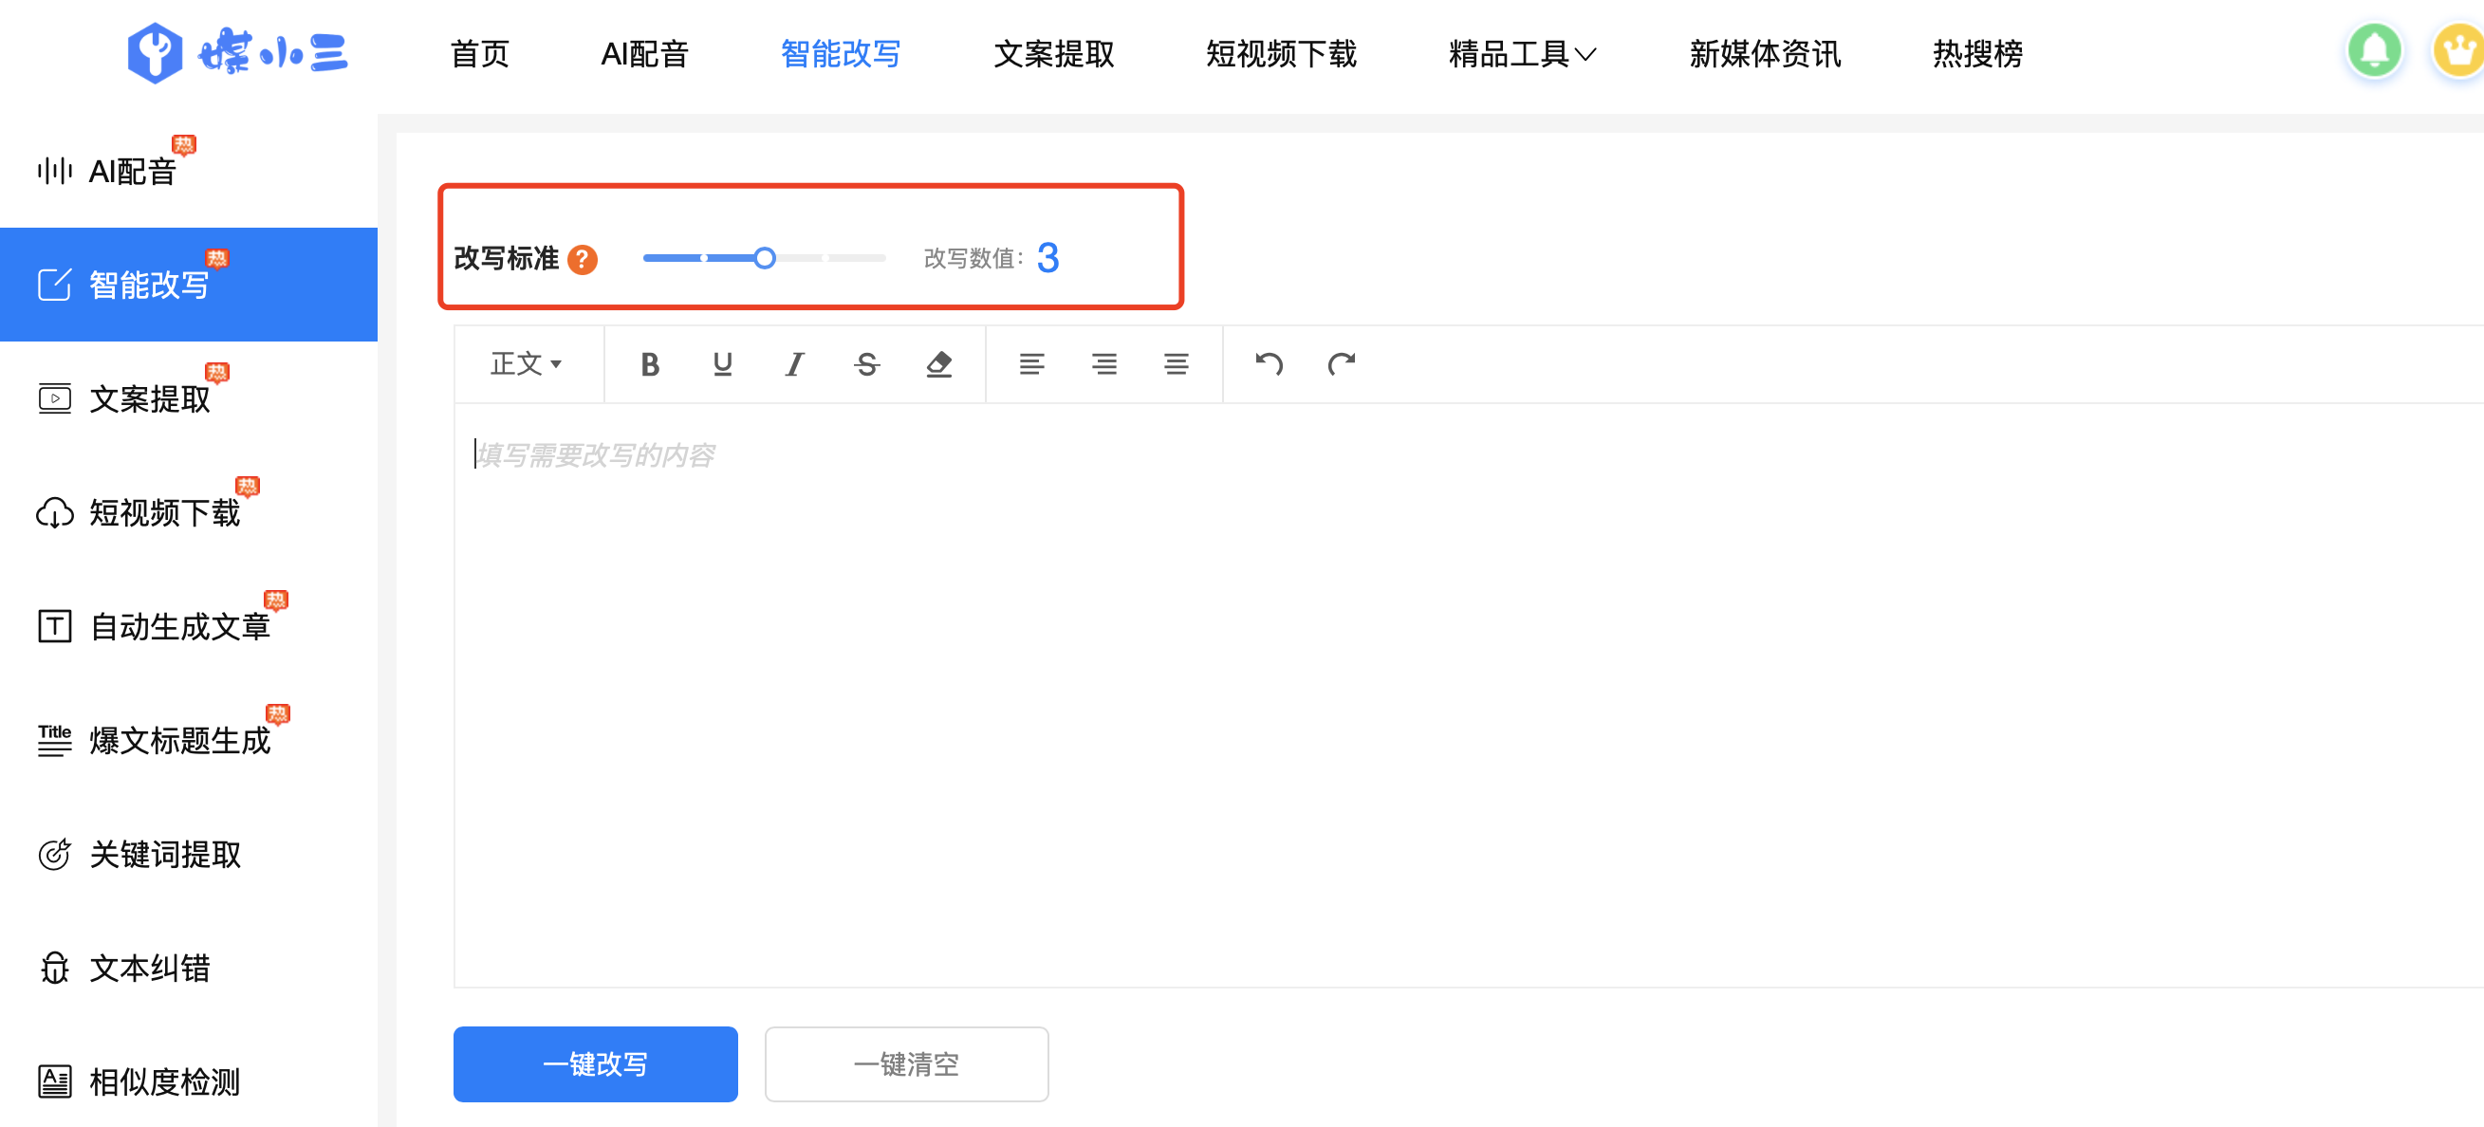Screen dimensions: 2484x1127
Task: Open 文案提取 in top navigation
Action: [1054, 53]
